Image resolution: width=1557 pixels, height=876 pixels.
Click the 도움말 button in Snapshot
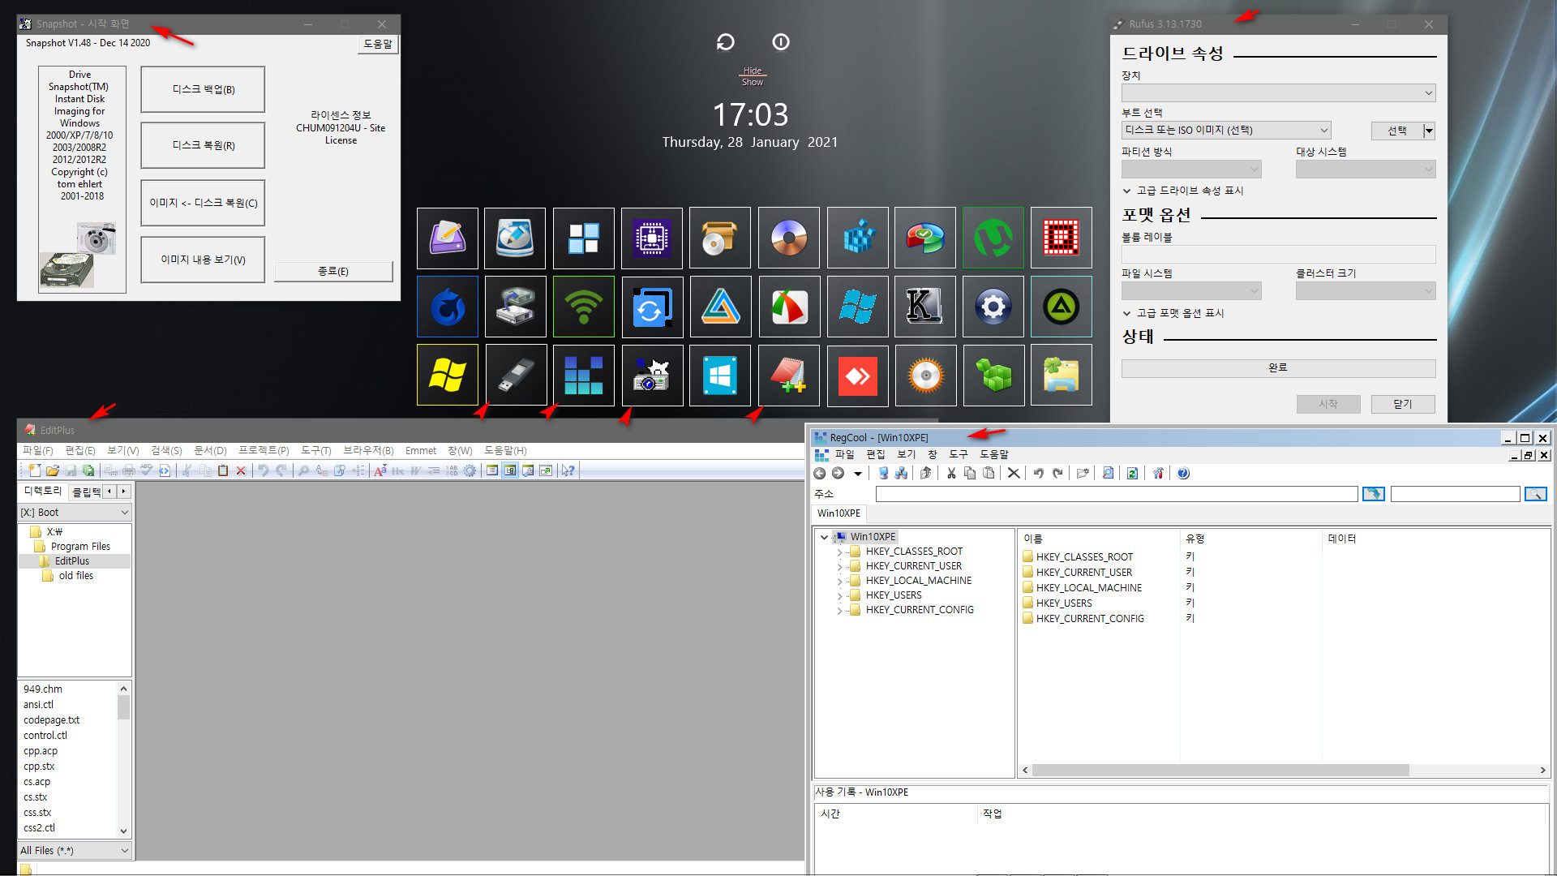pos(378,45)
